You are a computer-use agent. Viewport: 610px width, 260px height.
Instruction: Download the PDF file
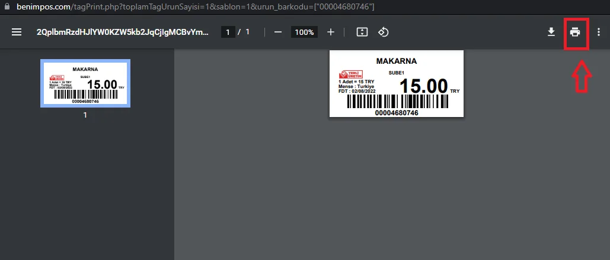pyautogui.click(x=551, y=32)
